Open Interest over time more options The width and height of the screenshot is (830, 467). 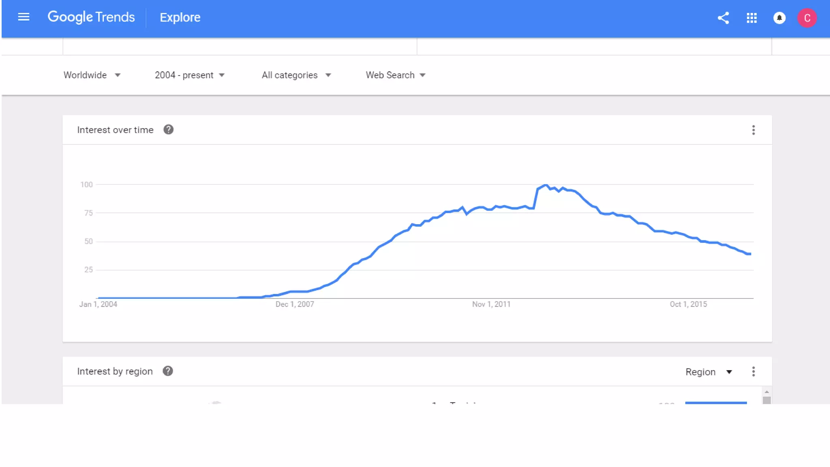pyautogui.click(x=753, y=130)
